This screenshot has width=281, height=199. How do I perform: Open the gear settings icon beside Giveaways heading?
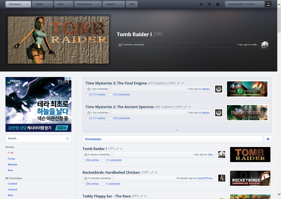(x=268, y=139)
